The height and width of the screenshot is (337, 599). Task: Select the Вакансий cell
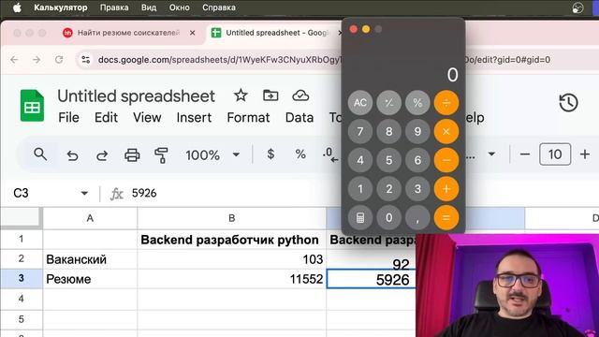[x=90, y=259]
